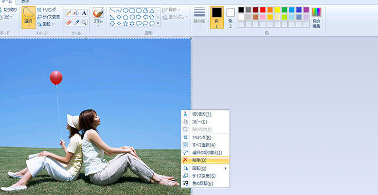This screenshot has width=378, height=195.
Task: Pick the Line shape in shapes gallery
Action: coord(112,11)
